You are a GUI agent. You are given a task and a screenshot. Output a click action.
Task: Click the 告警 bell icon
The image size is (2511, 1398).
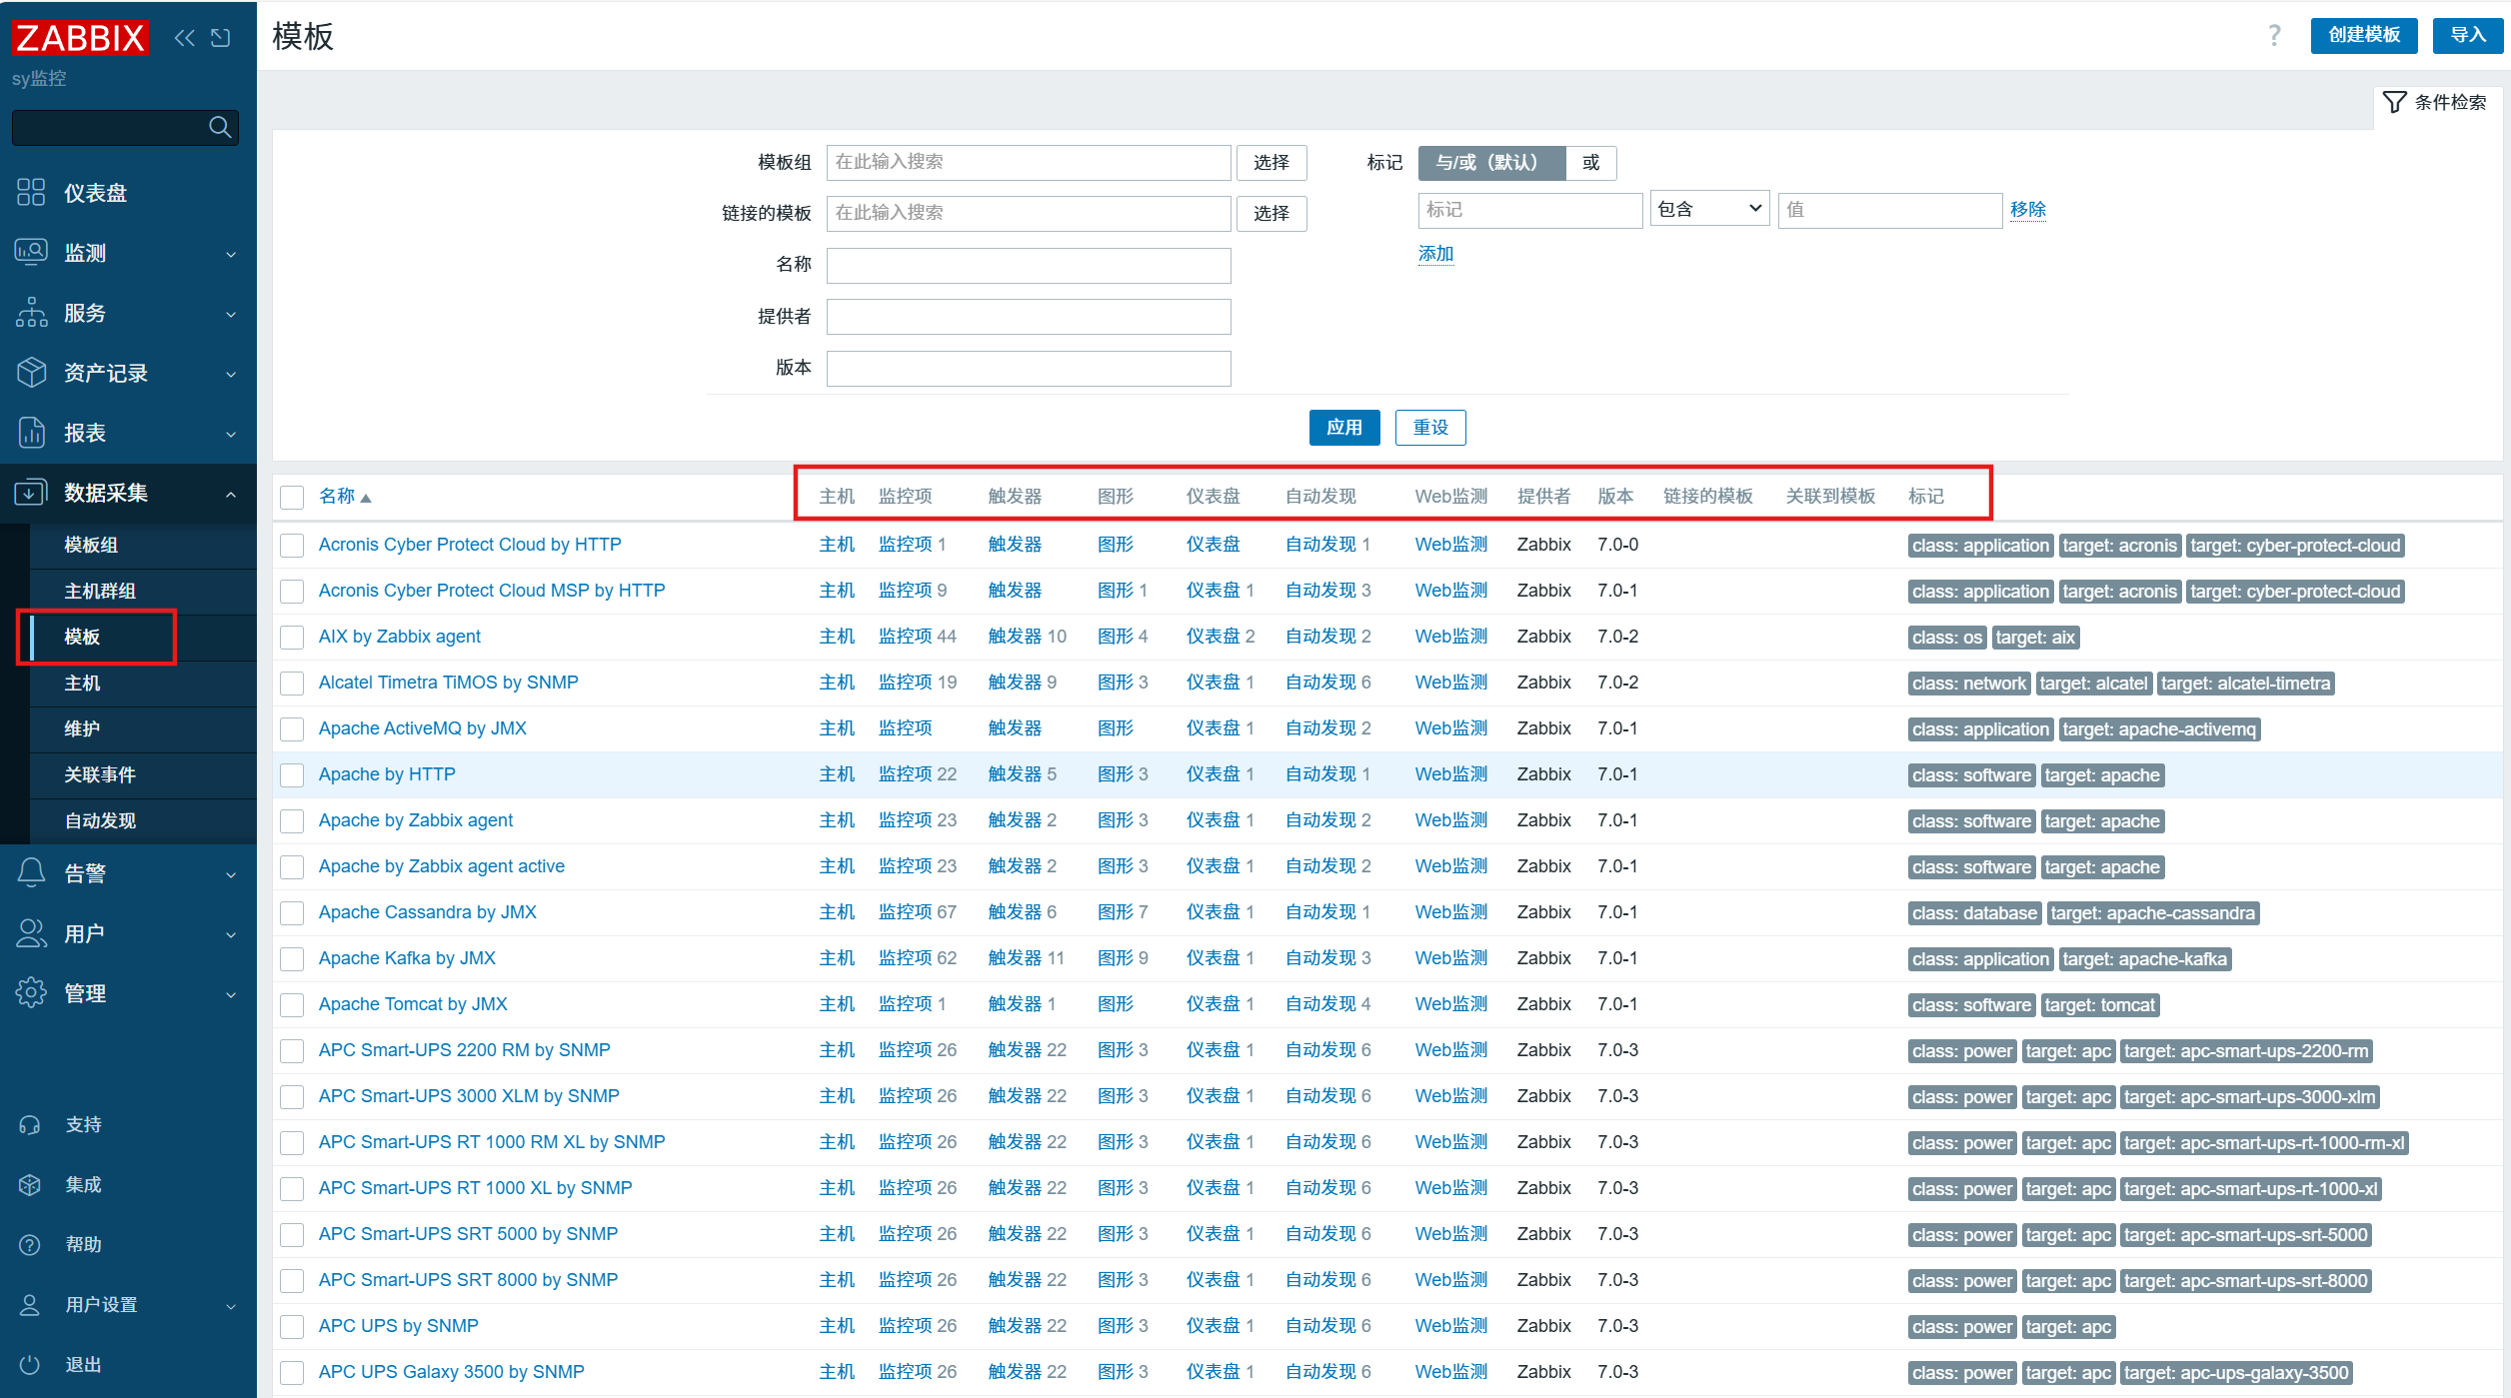coord(31,872)
